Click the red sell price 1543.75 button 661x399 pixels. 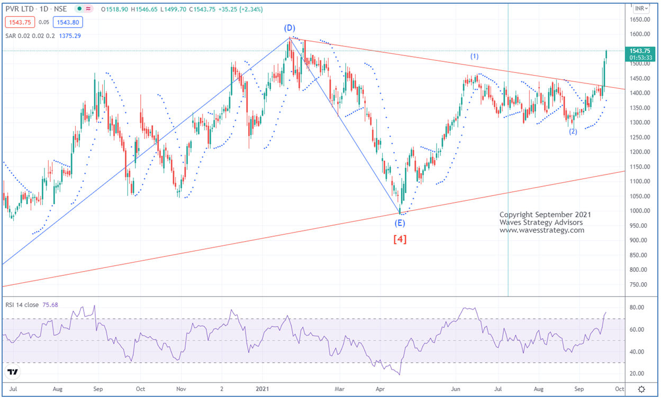19,22
